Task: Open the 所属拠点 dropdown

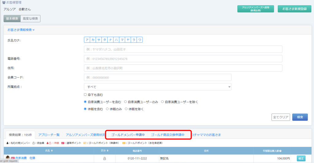Action: pos(157,87)
